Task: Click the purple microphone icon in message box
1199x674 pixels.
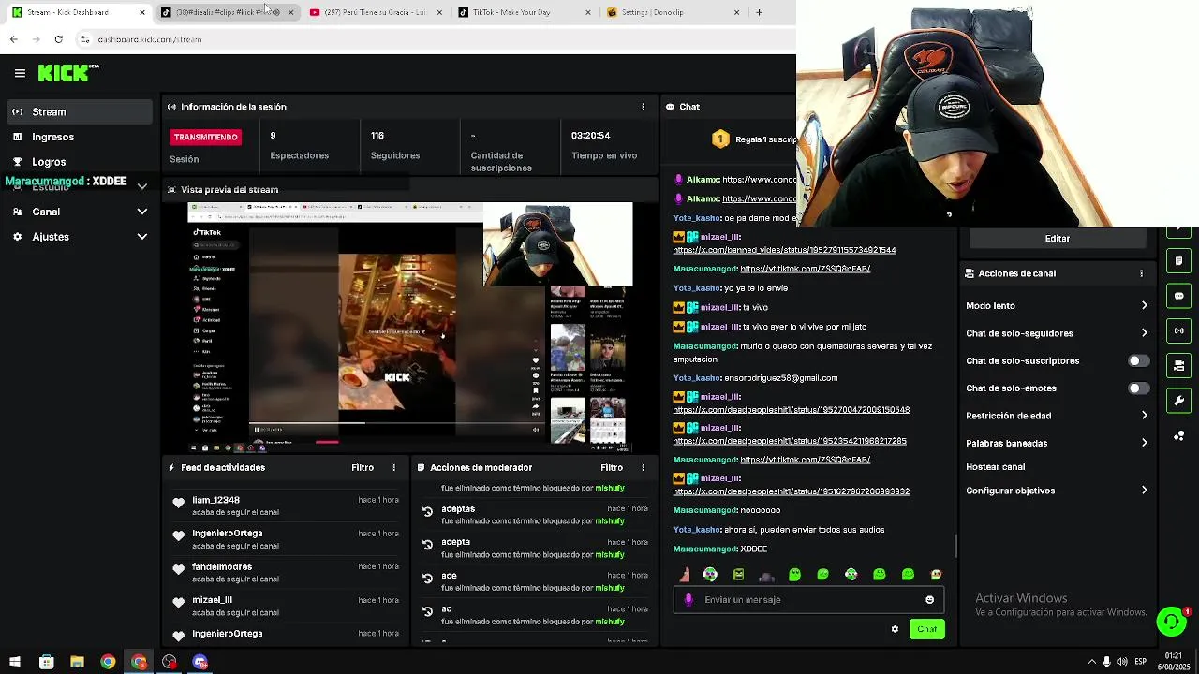Action: (688, 600)
